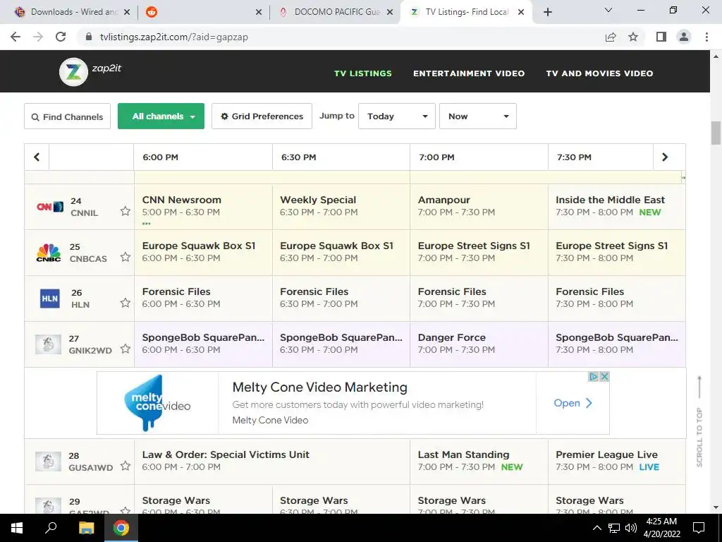Go to later time slots arrow
The height and width of the screenshot is (542, 722).
click(x=664, y=157)
